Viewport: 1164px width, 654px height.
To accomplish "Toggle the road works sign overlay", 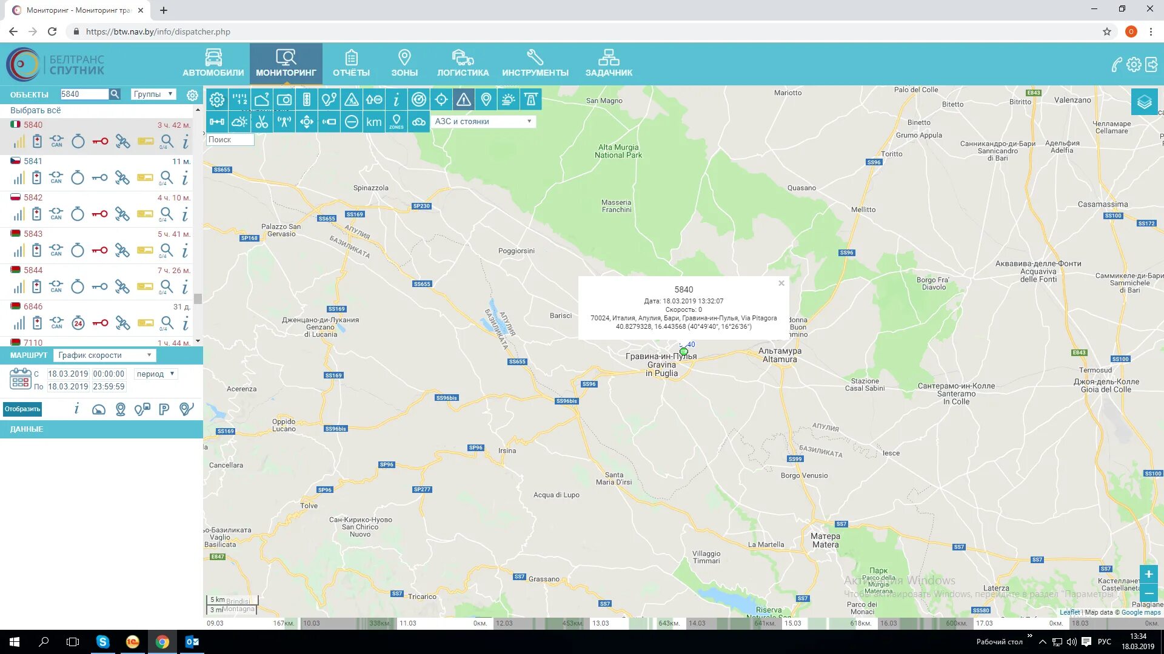I will coord(352,100).
